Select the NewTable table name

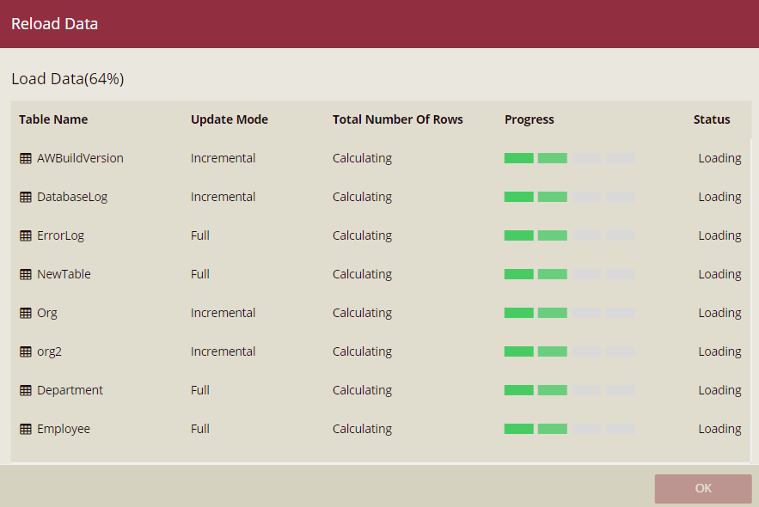pyautogui.click(x=64, y=274)
